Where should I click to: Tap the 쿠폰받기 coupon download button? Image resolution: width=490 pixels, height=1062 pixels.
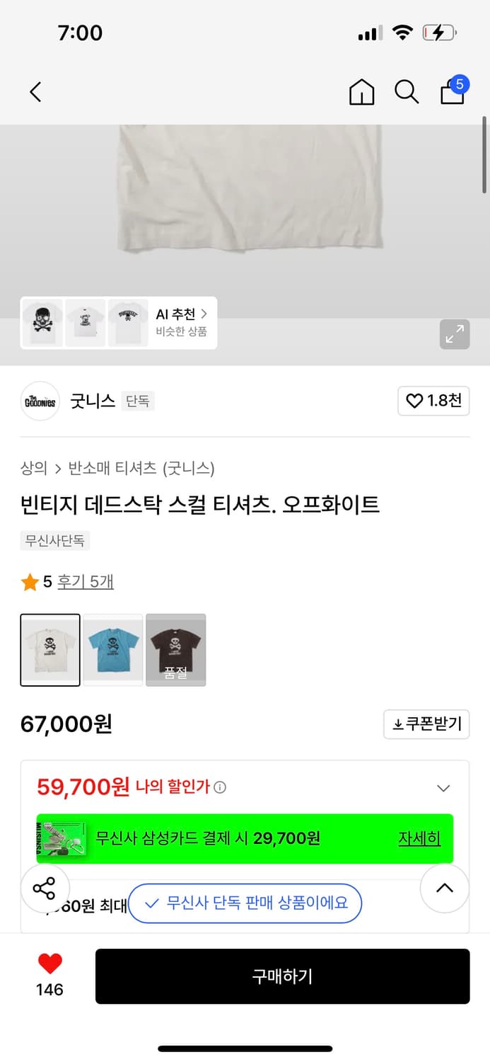pos(426,724)
